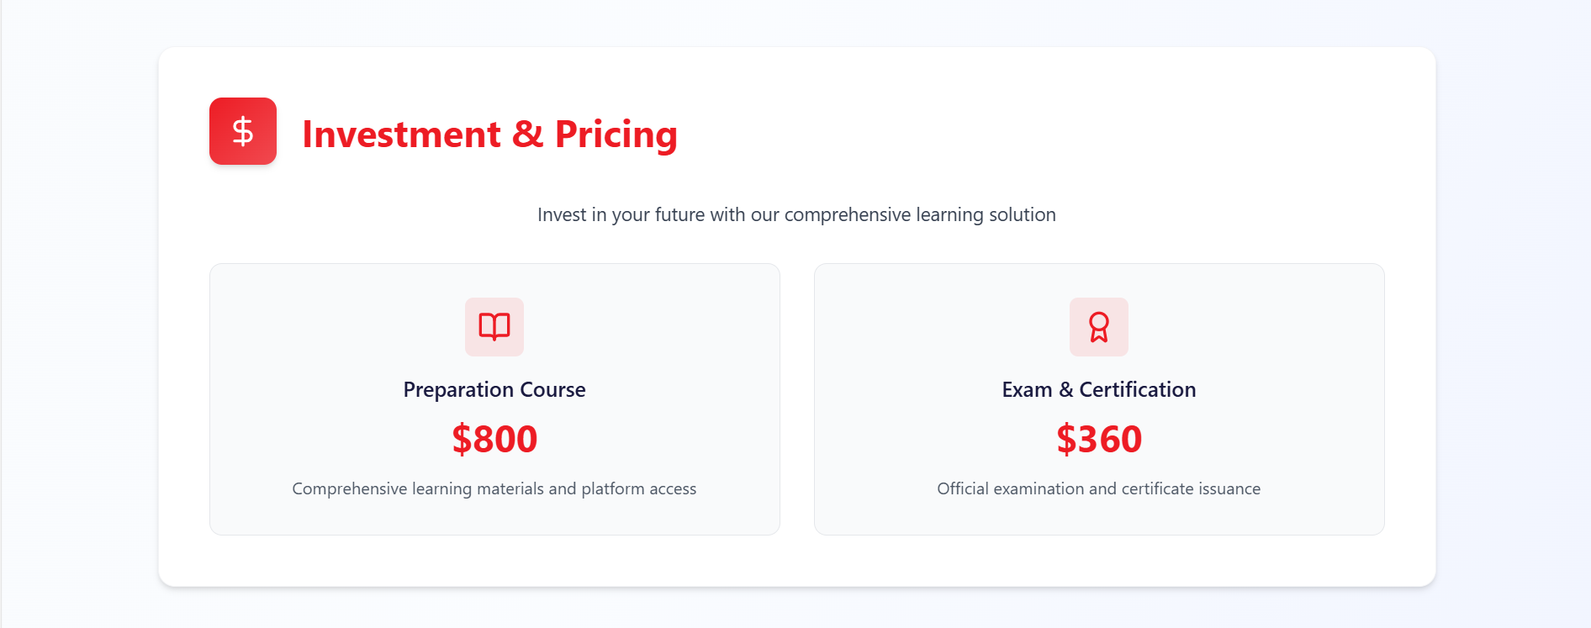Select the $360 price
This screenshot has width=1591, height=628.
(x=1099, y=439)
